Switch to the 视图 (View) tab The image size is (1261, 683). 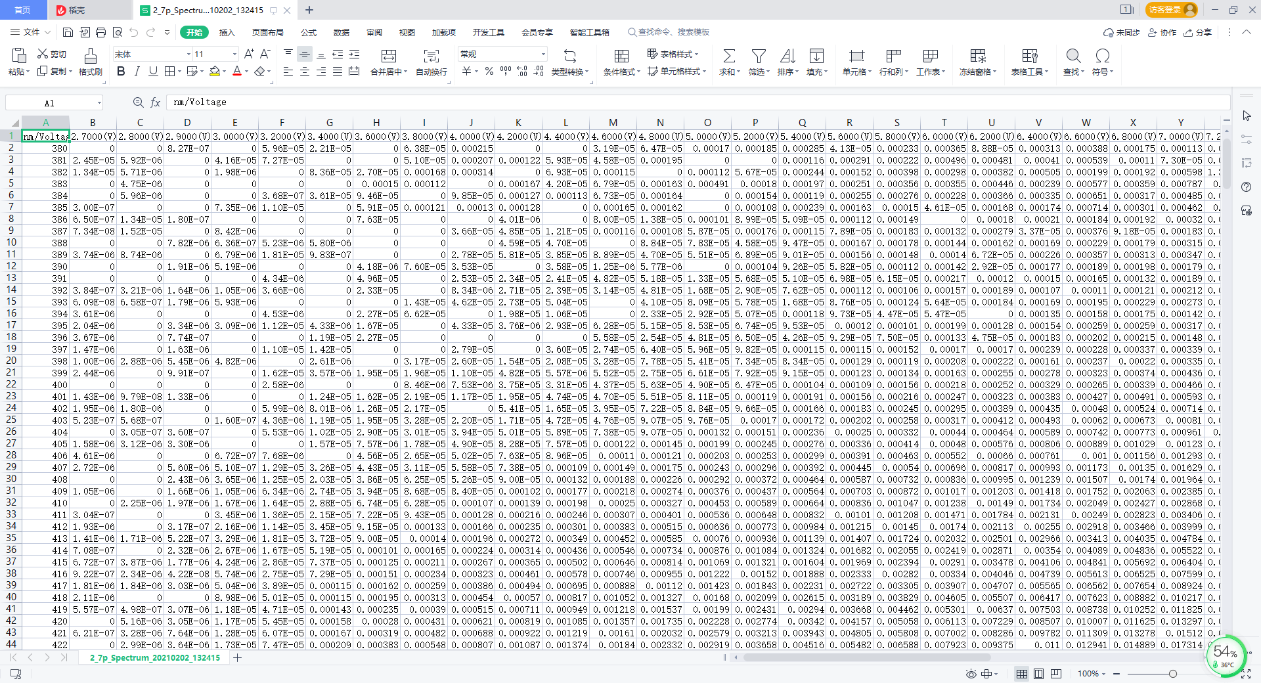click(x=407, y=32)
